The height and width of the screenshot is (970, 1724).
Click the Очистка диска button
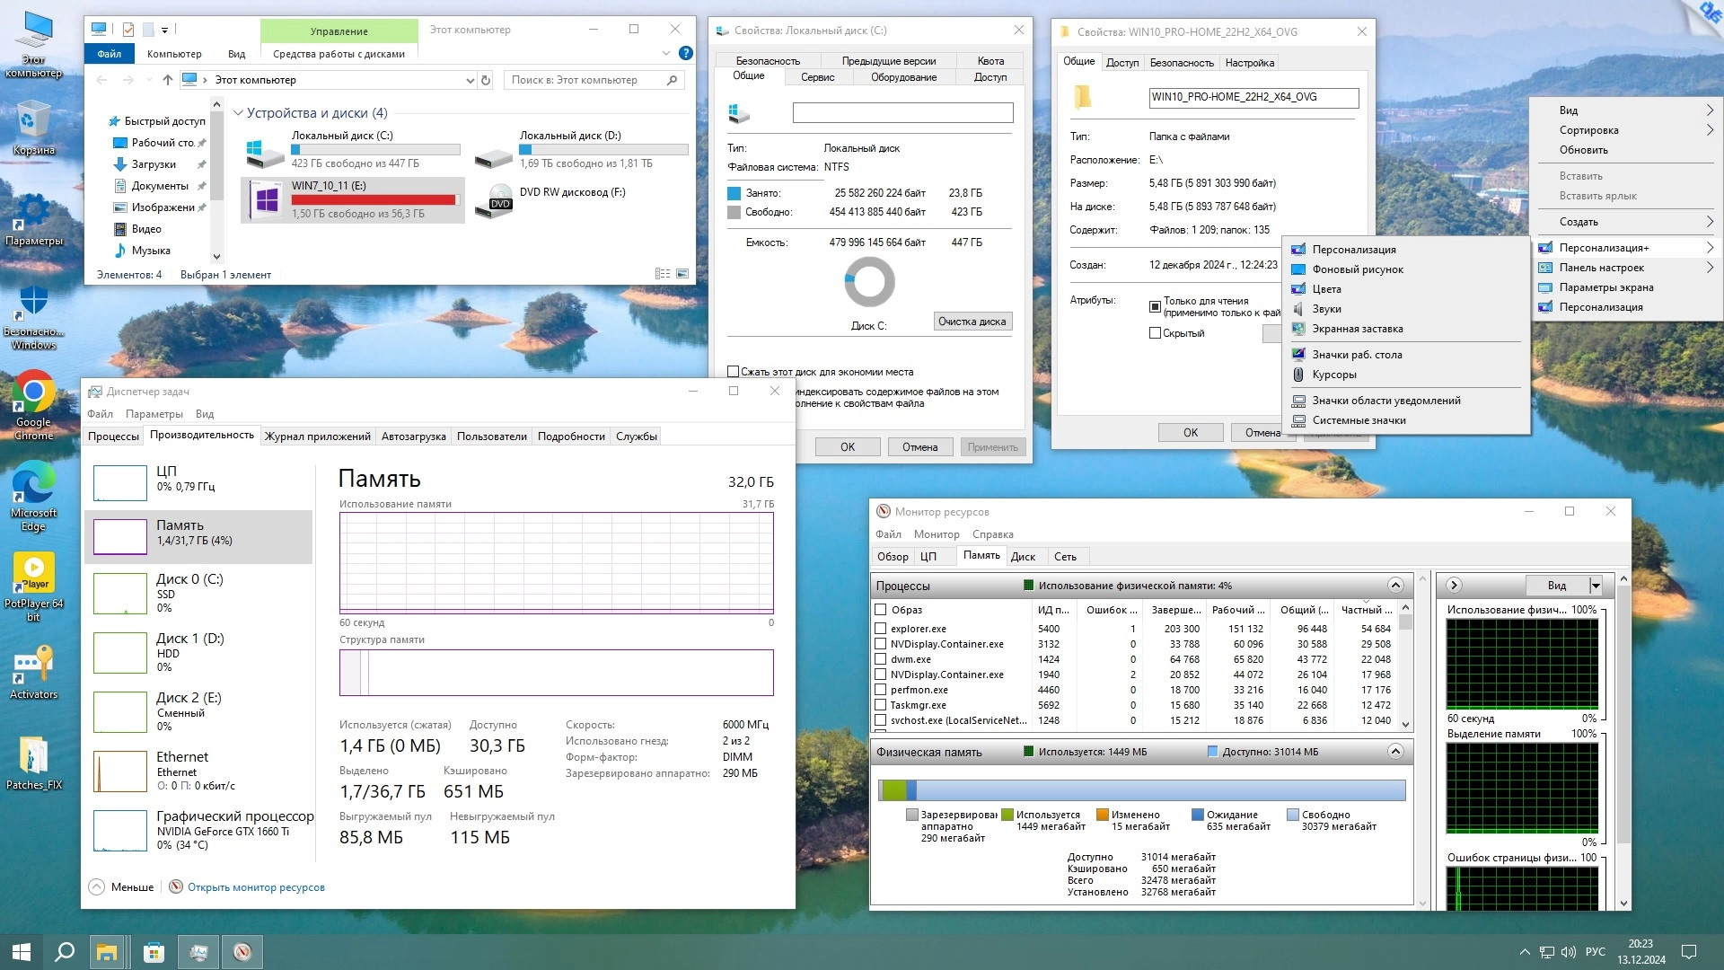[972, 322]
